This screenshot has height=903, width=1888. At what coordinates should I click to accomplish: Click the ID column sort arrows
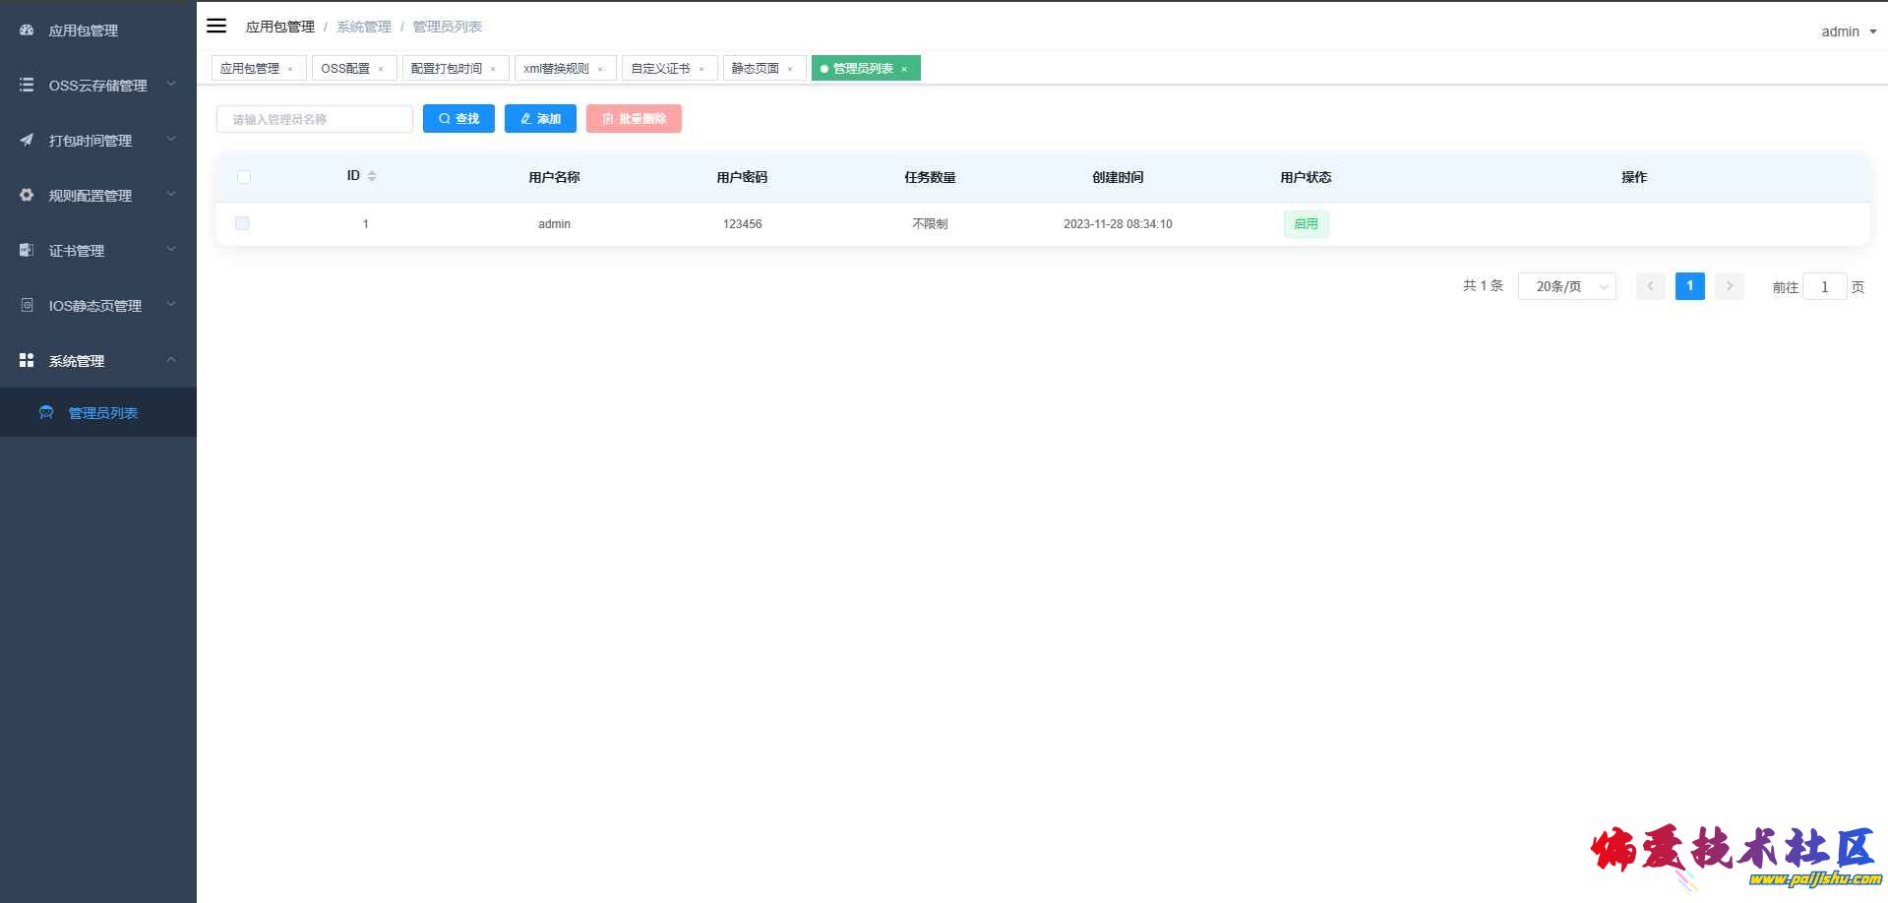coord(372,176)
